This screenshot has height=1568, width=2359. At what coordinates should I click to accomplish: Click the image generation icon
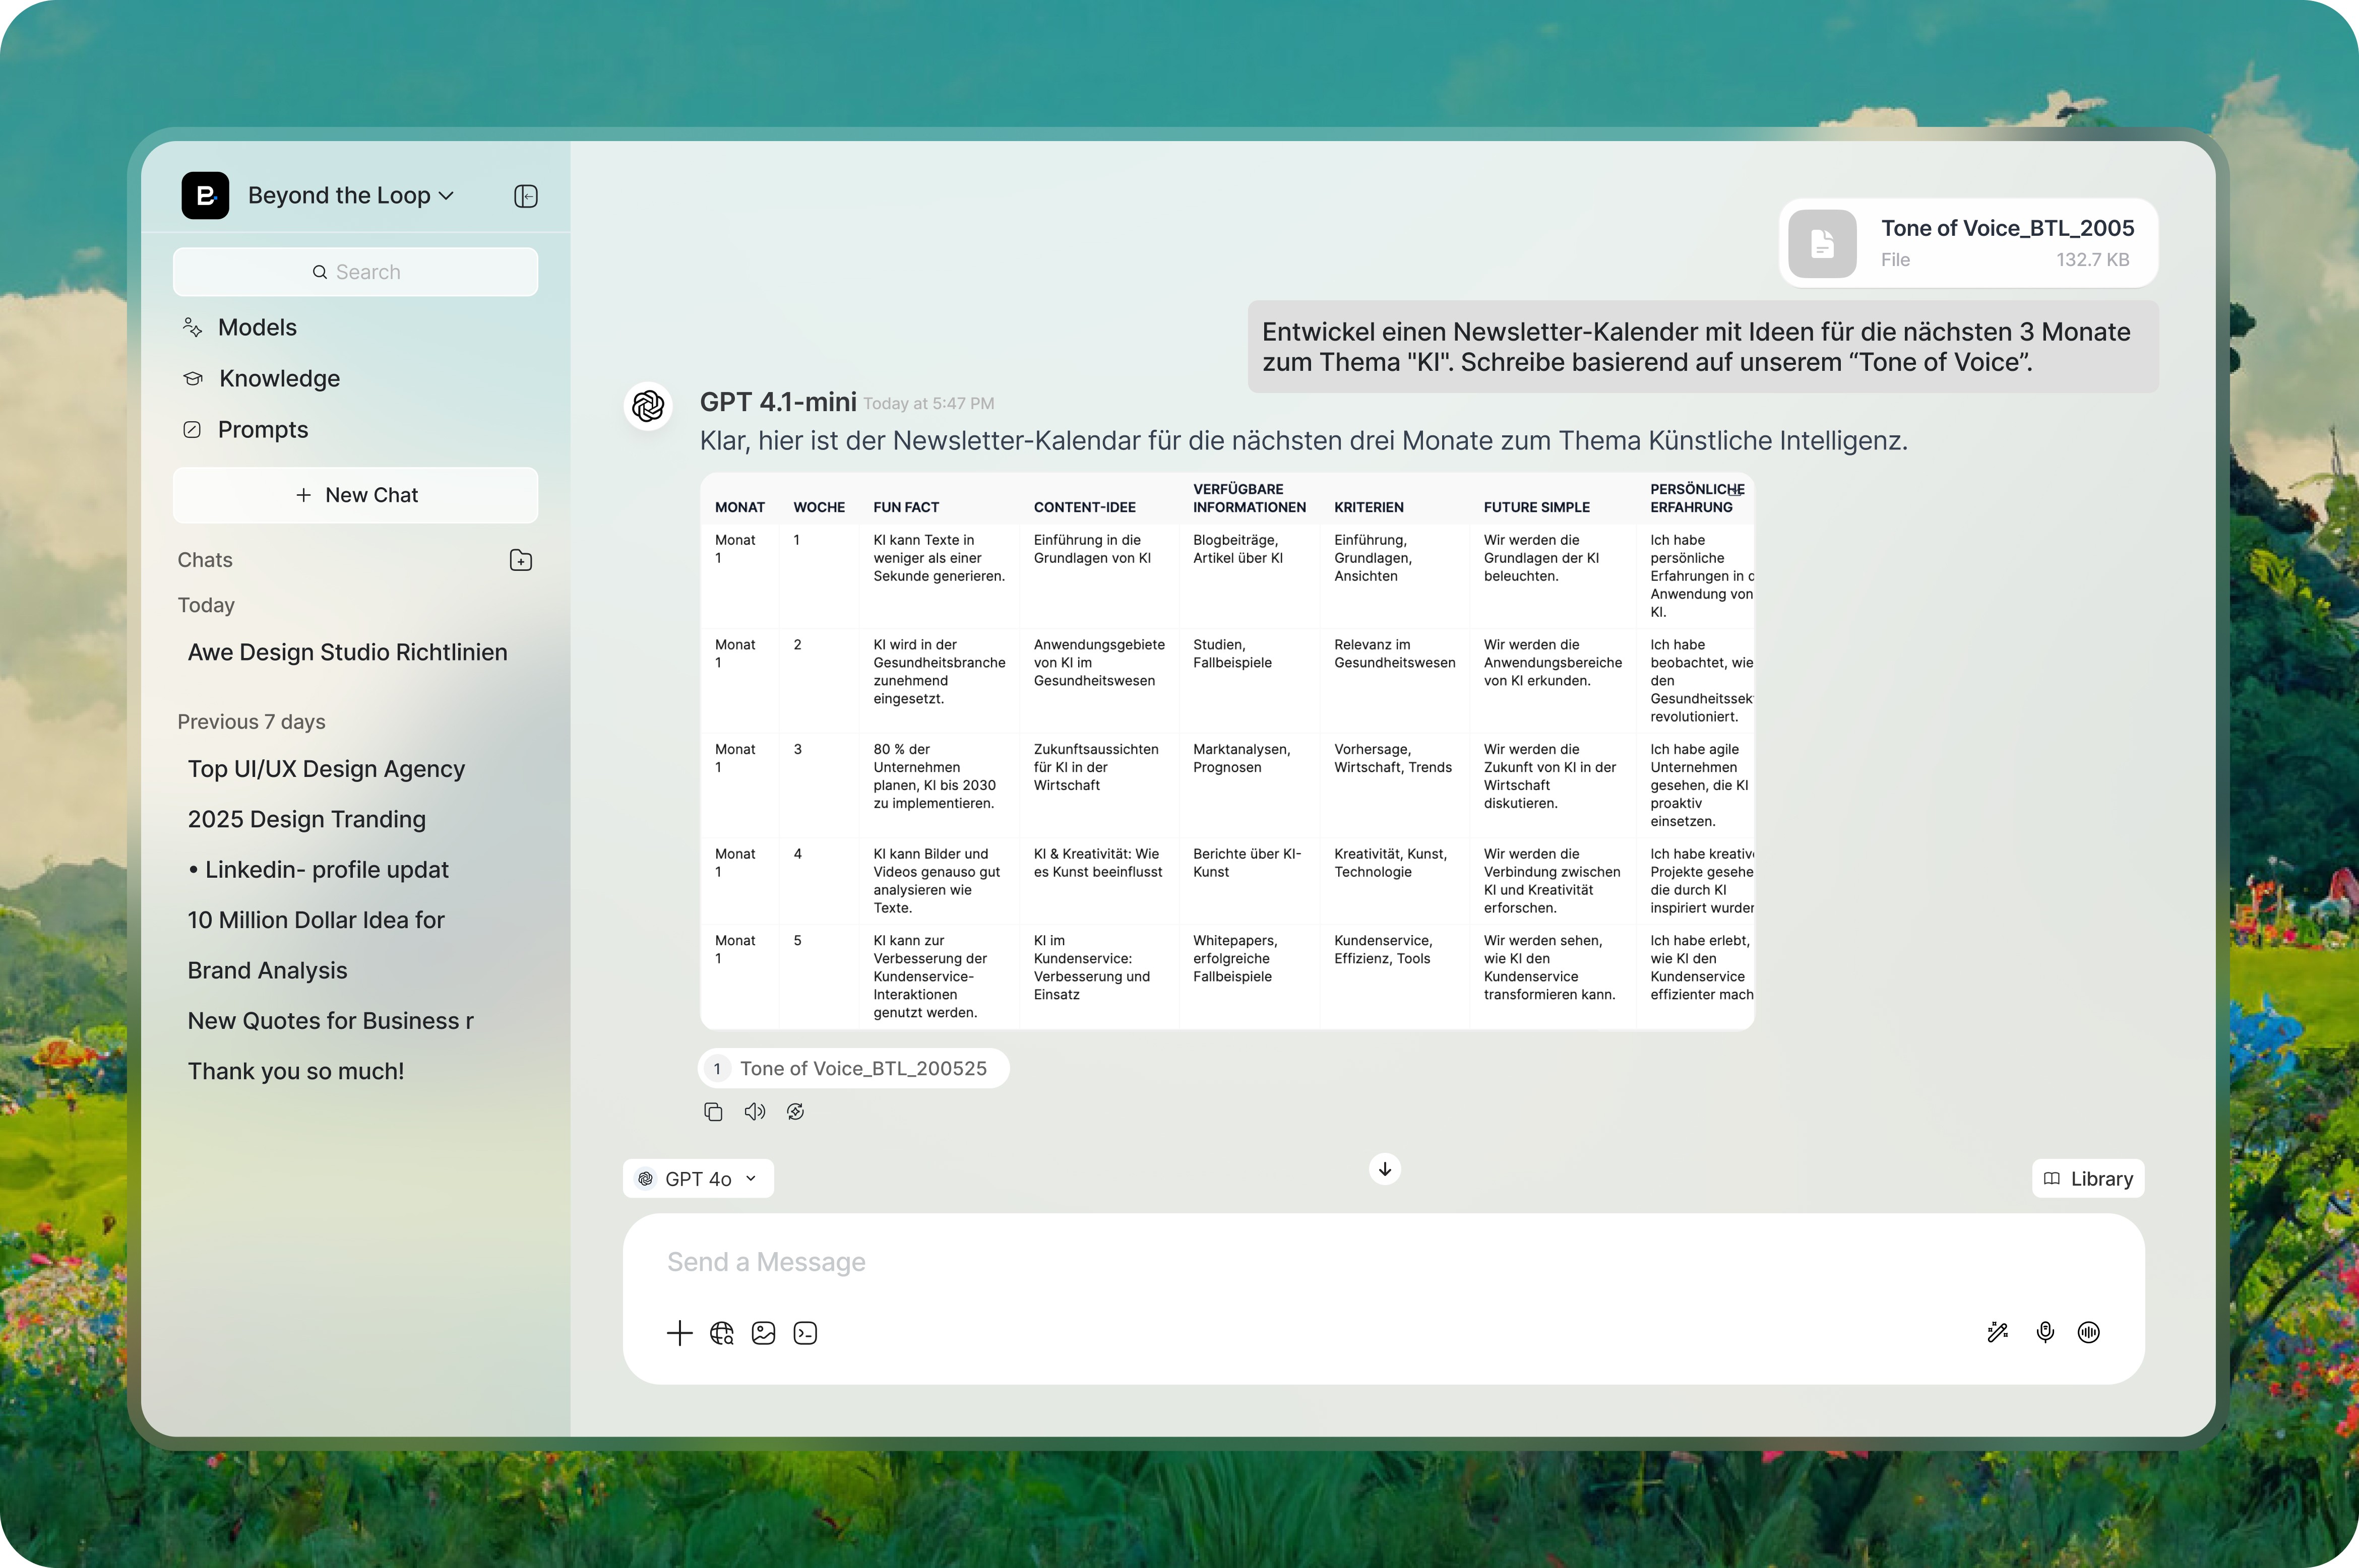point(763,1333)
